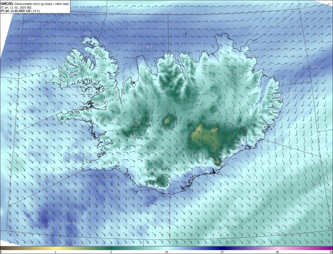
Task: Click the 1 tick label on the color scale
Action: 56,252
